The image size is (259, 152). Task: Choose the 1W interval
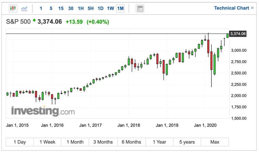coord(110,9)
